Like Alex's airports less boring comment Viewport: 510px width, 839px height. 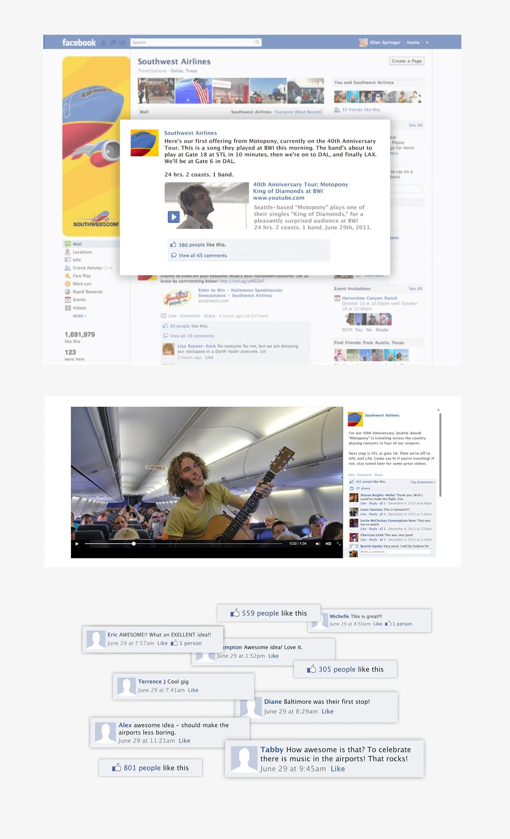tap(184, 741)
